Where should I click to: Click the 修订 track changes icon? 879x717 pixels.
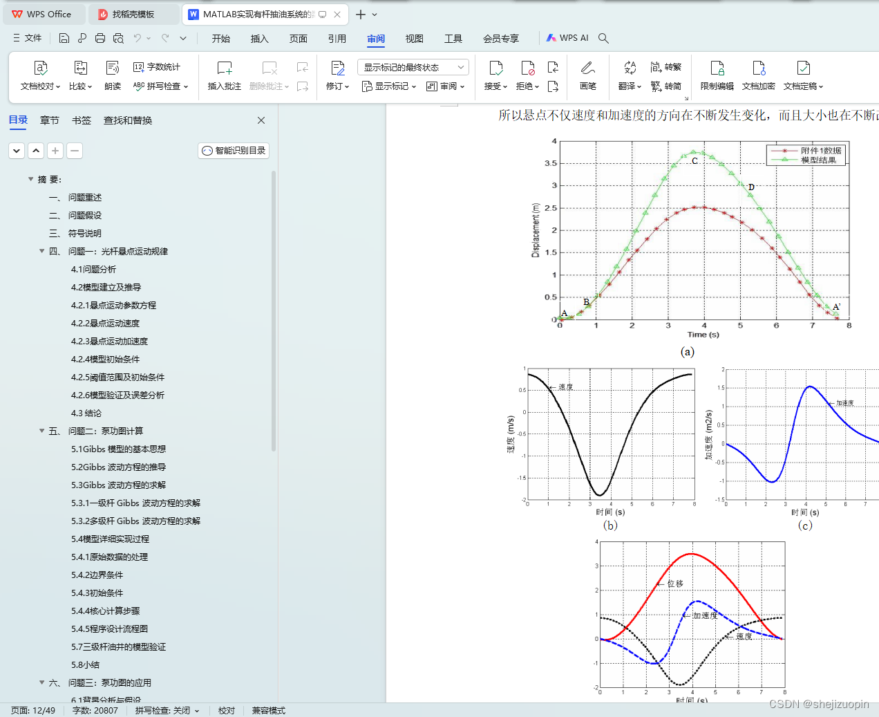pos(338,68)
